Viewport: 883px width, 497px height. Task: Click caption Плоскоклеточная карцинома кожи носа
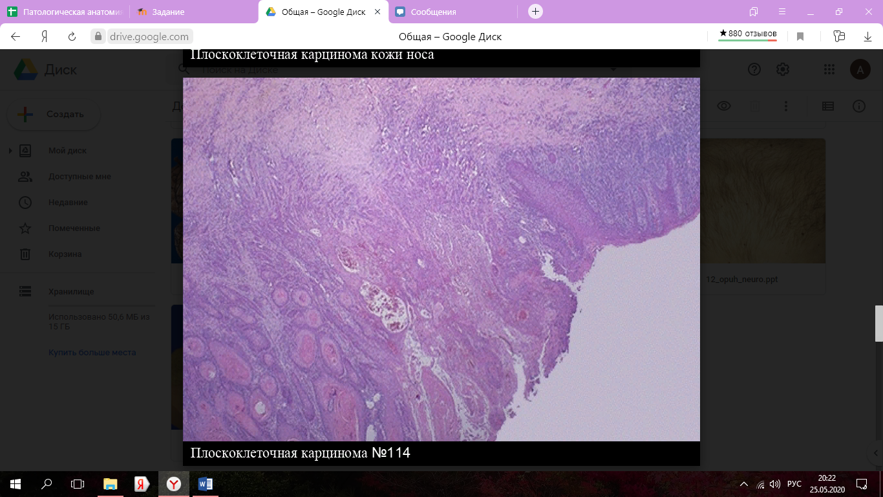pyautogui.click(x=312, y=55)
